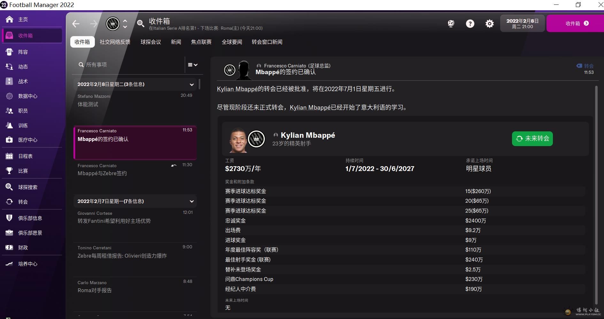604x319 pixels.
Task: Go back with the left arrow icon
Action: 76,24
